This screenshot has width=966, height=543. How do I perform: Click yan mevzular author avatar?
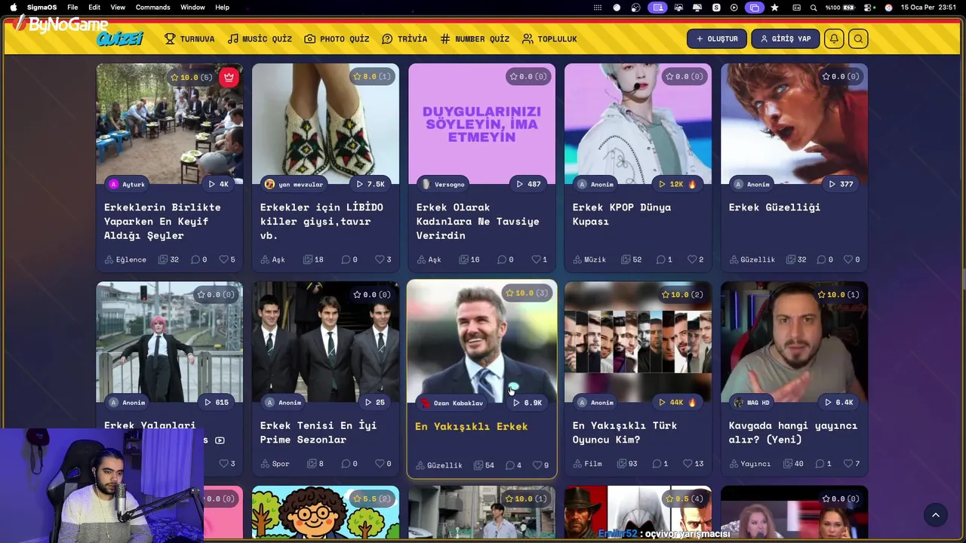269,184
